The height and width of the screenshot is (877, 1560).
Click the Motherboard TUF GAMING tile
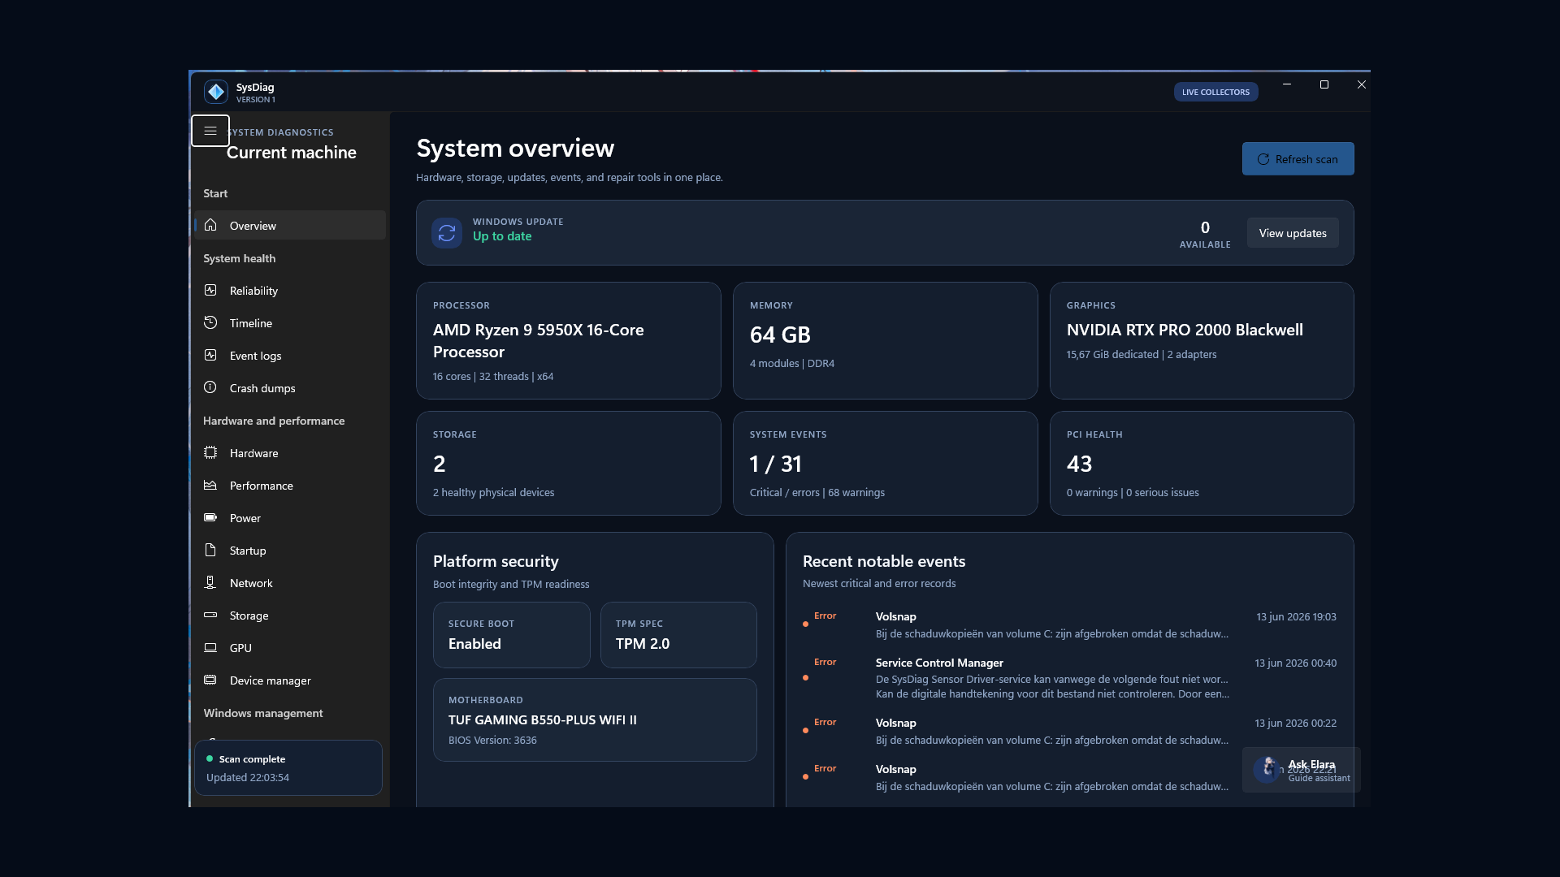pyautogui.click(x=595, y=719)
